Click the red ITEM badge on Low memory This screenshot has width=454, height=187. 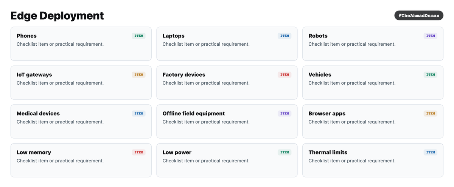[139, 153]
